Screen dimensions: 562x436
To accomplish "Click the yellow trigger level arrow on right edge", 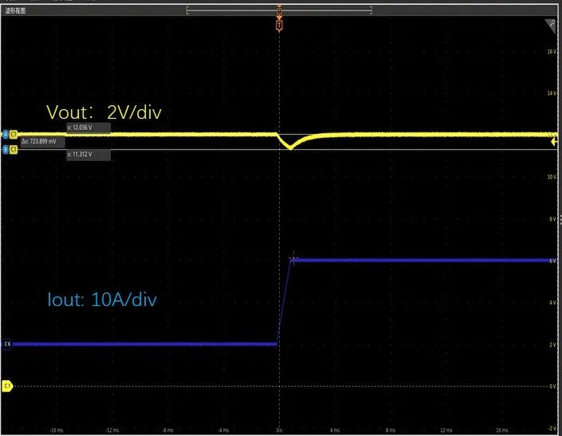I will (554, 139).
